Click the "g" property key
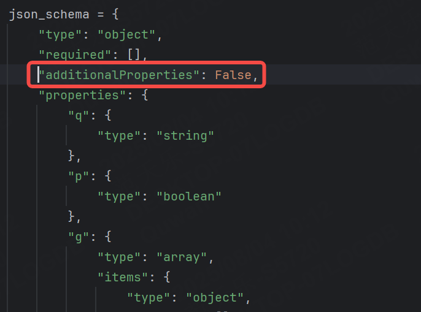The width and height of the screenshot is (421, 312). tap(79, 237)
